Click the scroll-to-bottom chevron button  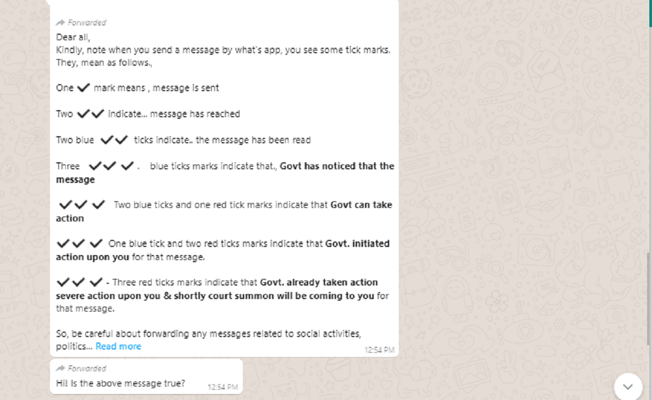[x=628, y=387]
